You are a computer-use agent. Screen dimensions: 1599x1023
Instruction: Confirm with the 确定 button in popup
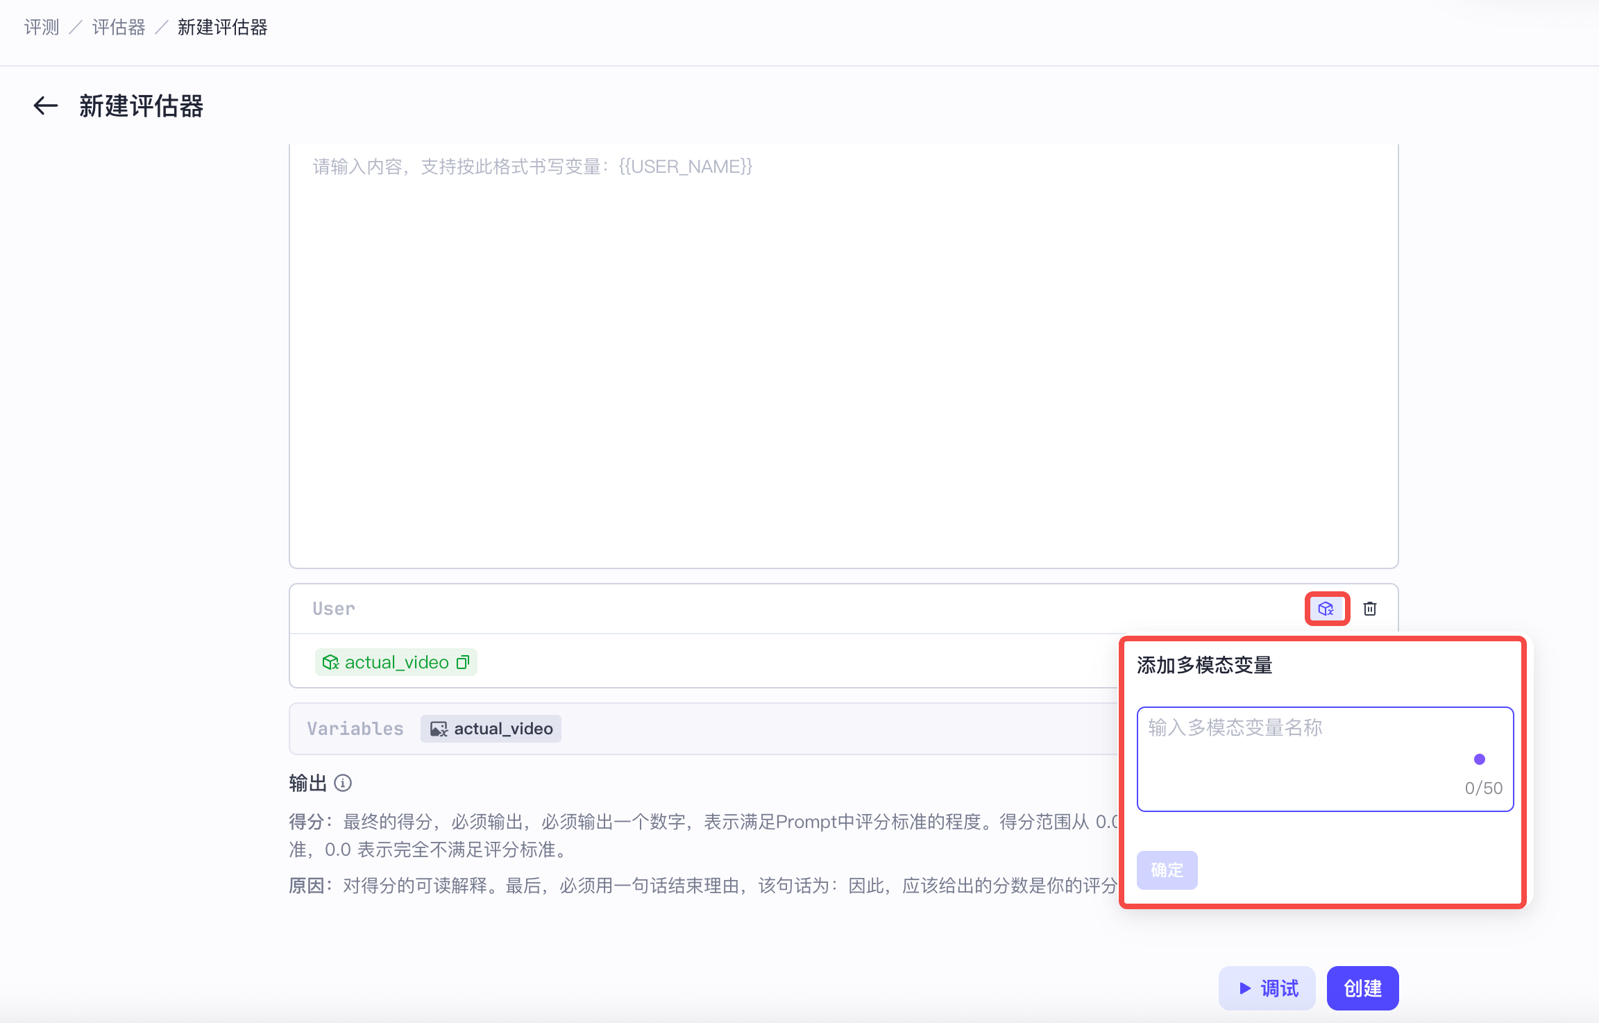coord(1167,870)
